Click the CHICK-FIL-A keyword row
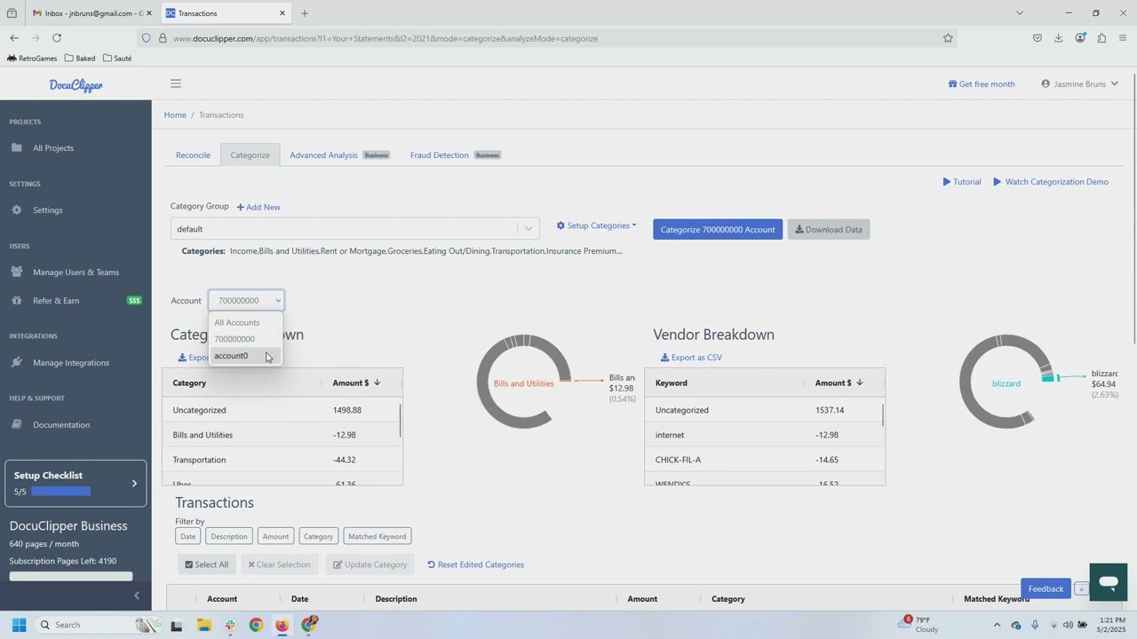This screenshot has height=639, width=1137. 764,460
